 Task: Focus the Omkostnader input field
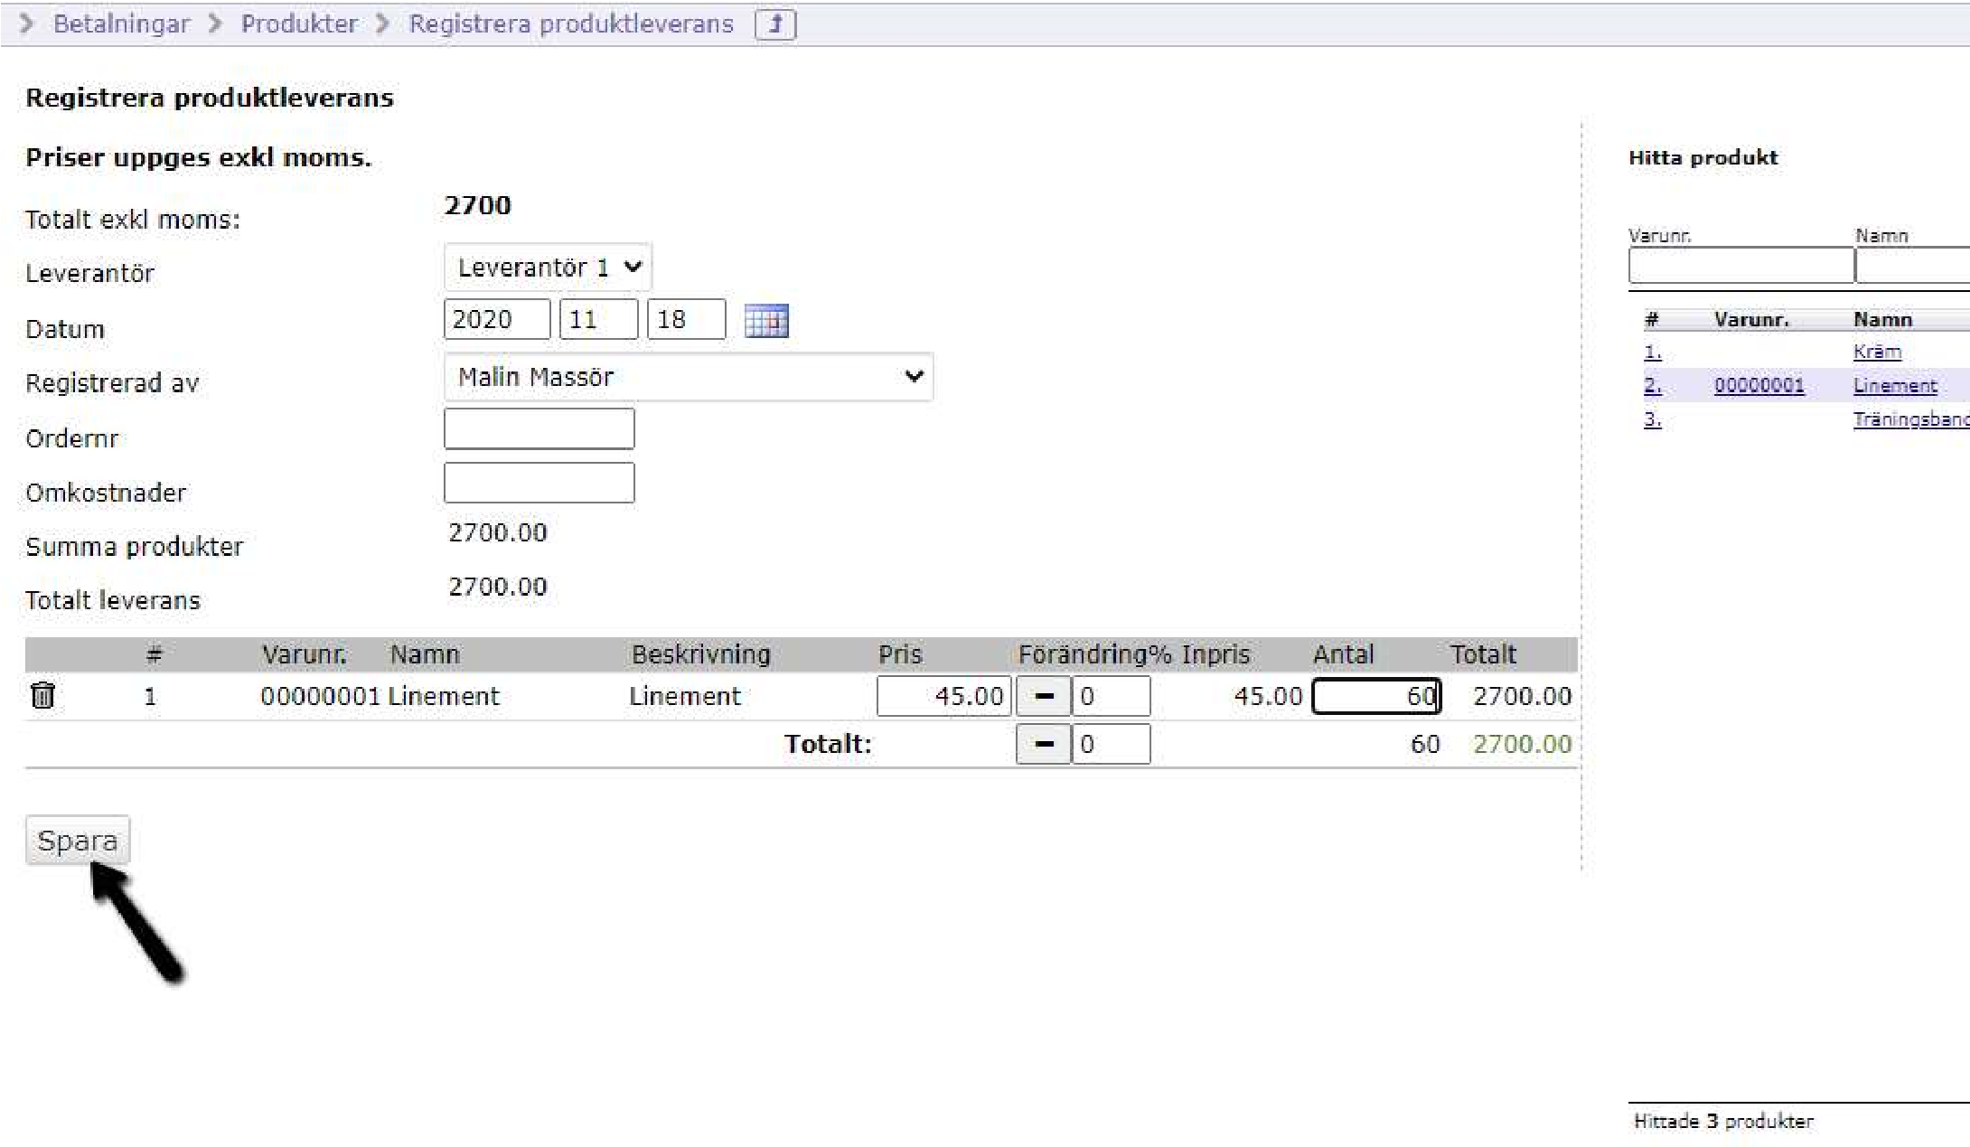(539, 483)
